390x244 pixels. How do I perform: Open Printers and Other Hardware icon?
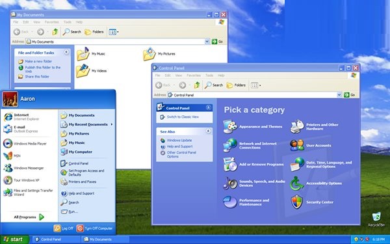click(297, 126)
